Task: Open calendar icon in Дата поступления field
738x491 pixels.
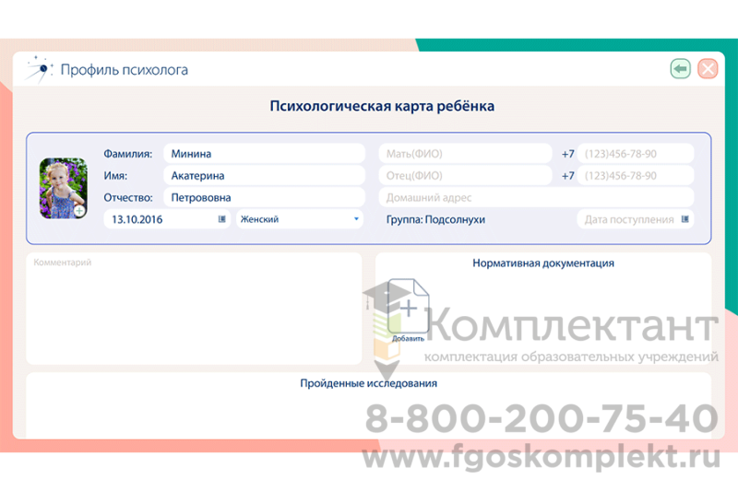Action: [x=684, y=219]
